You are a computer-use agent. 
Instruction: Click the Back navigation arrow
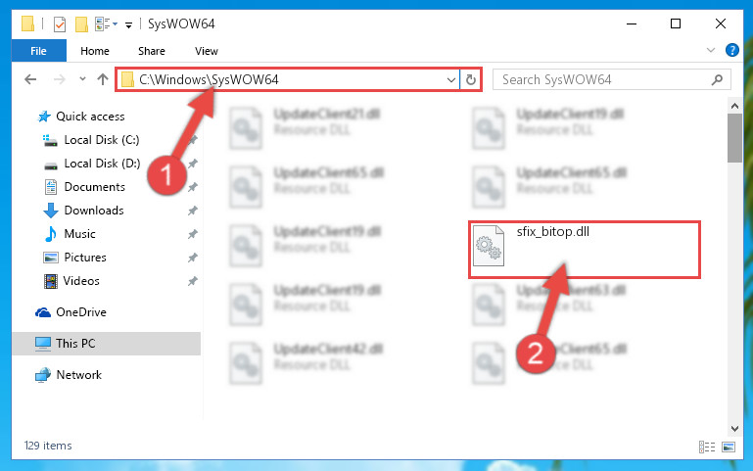[30, 79]
